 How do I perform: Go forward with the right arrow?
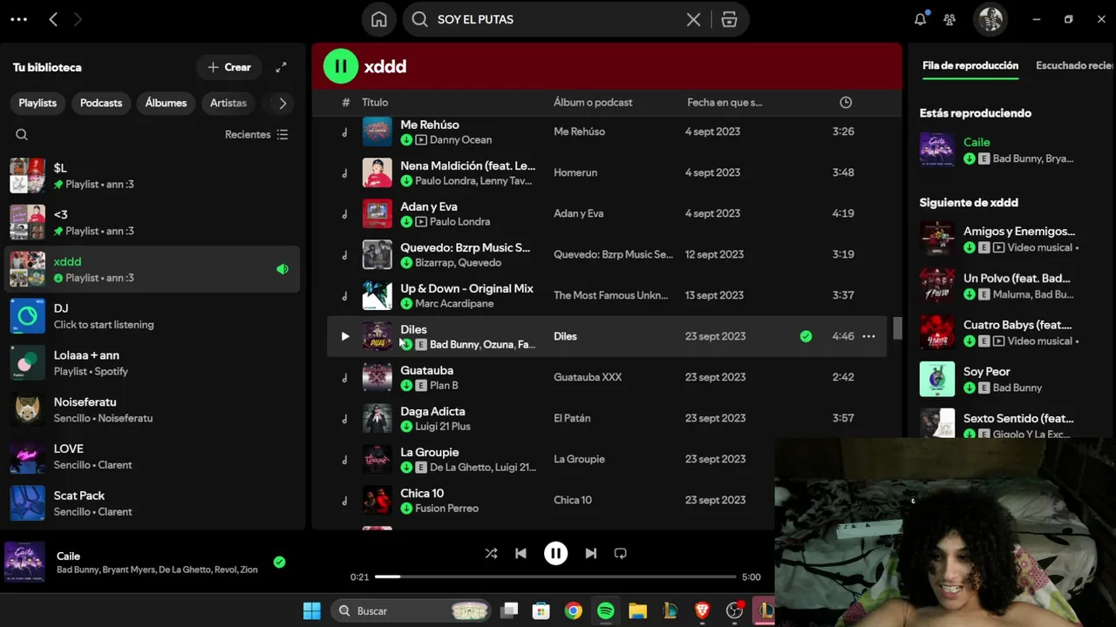pyautogui.click(x=78, y=19)
